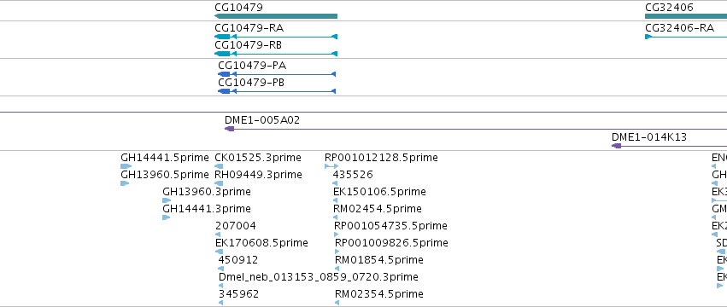Select the GH13960.3prime EST marker
This screenshot has width=727, height=307.
point(167,200)
